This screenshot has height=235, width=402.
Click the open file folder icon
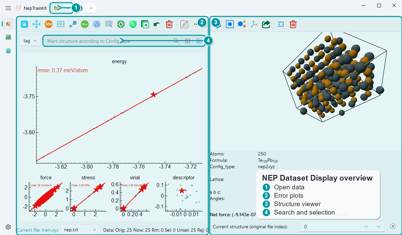57,8
